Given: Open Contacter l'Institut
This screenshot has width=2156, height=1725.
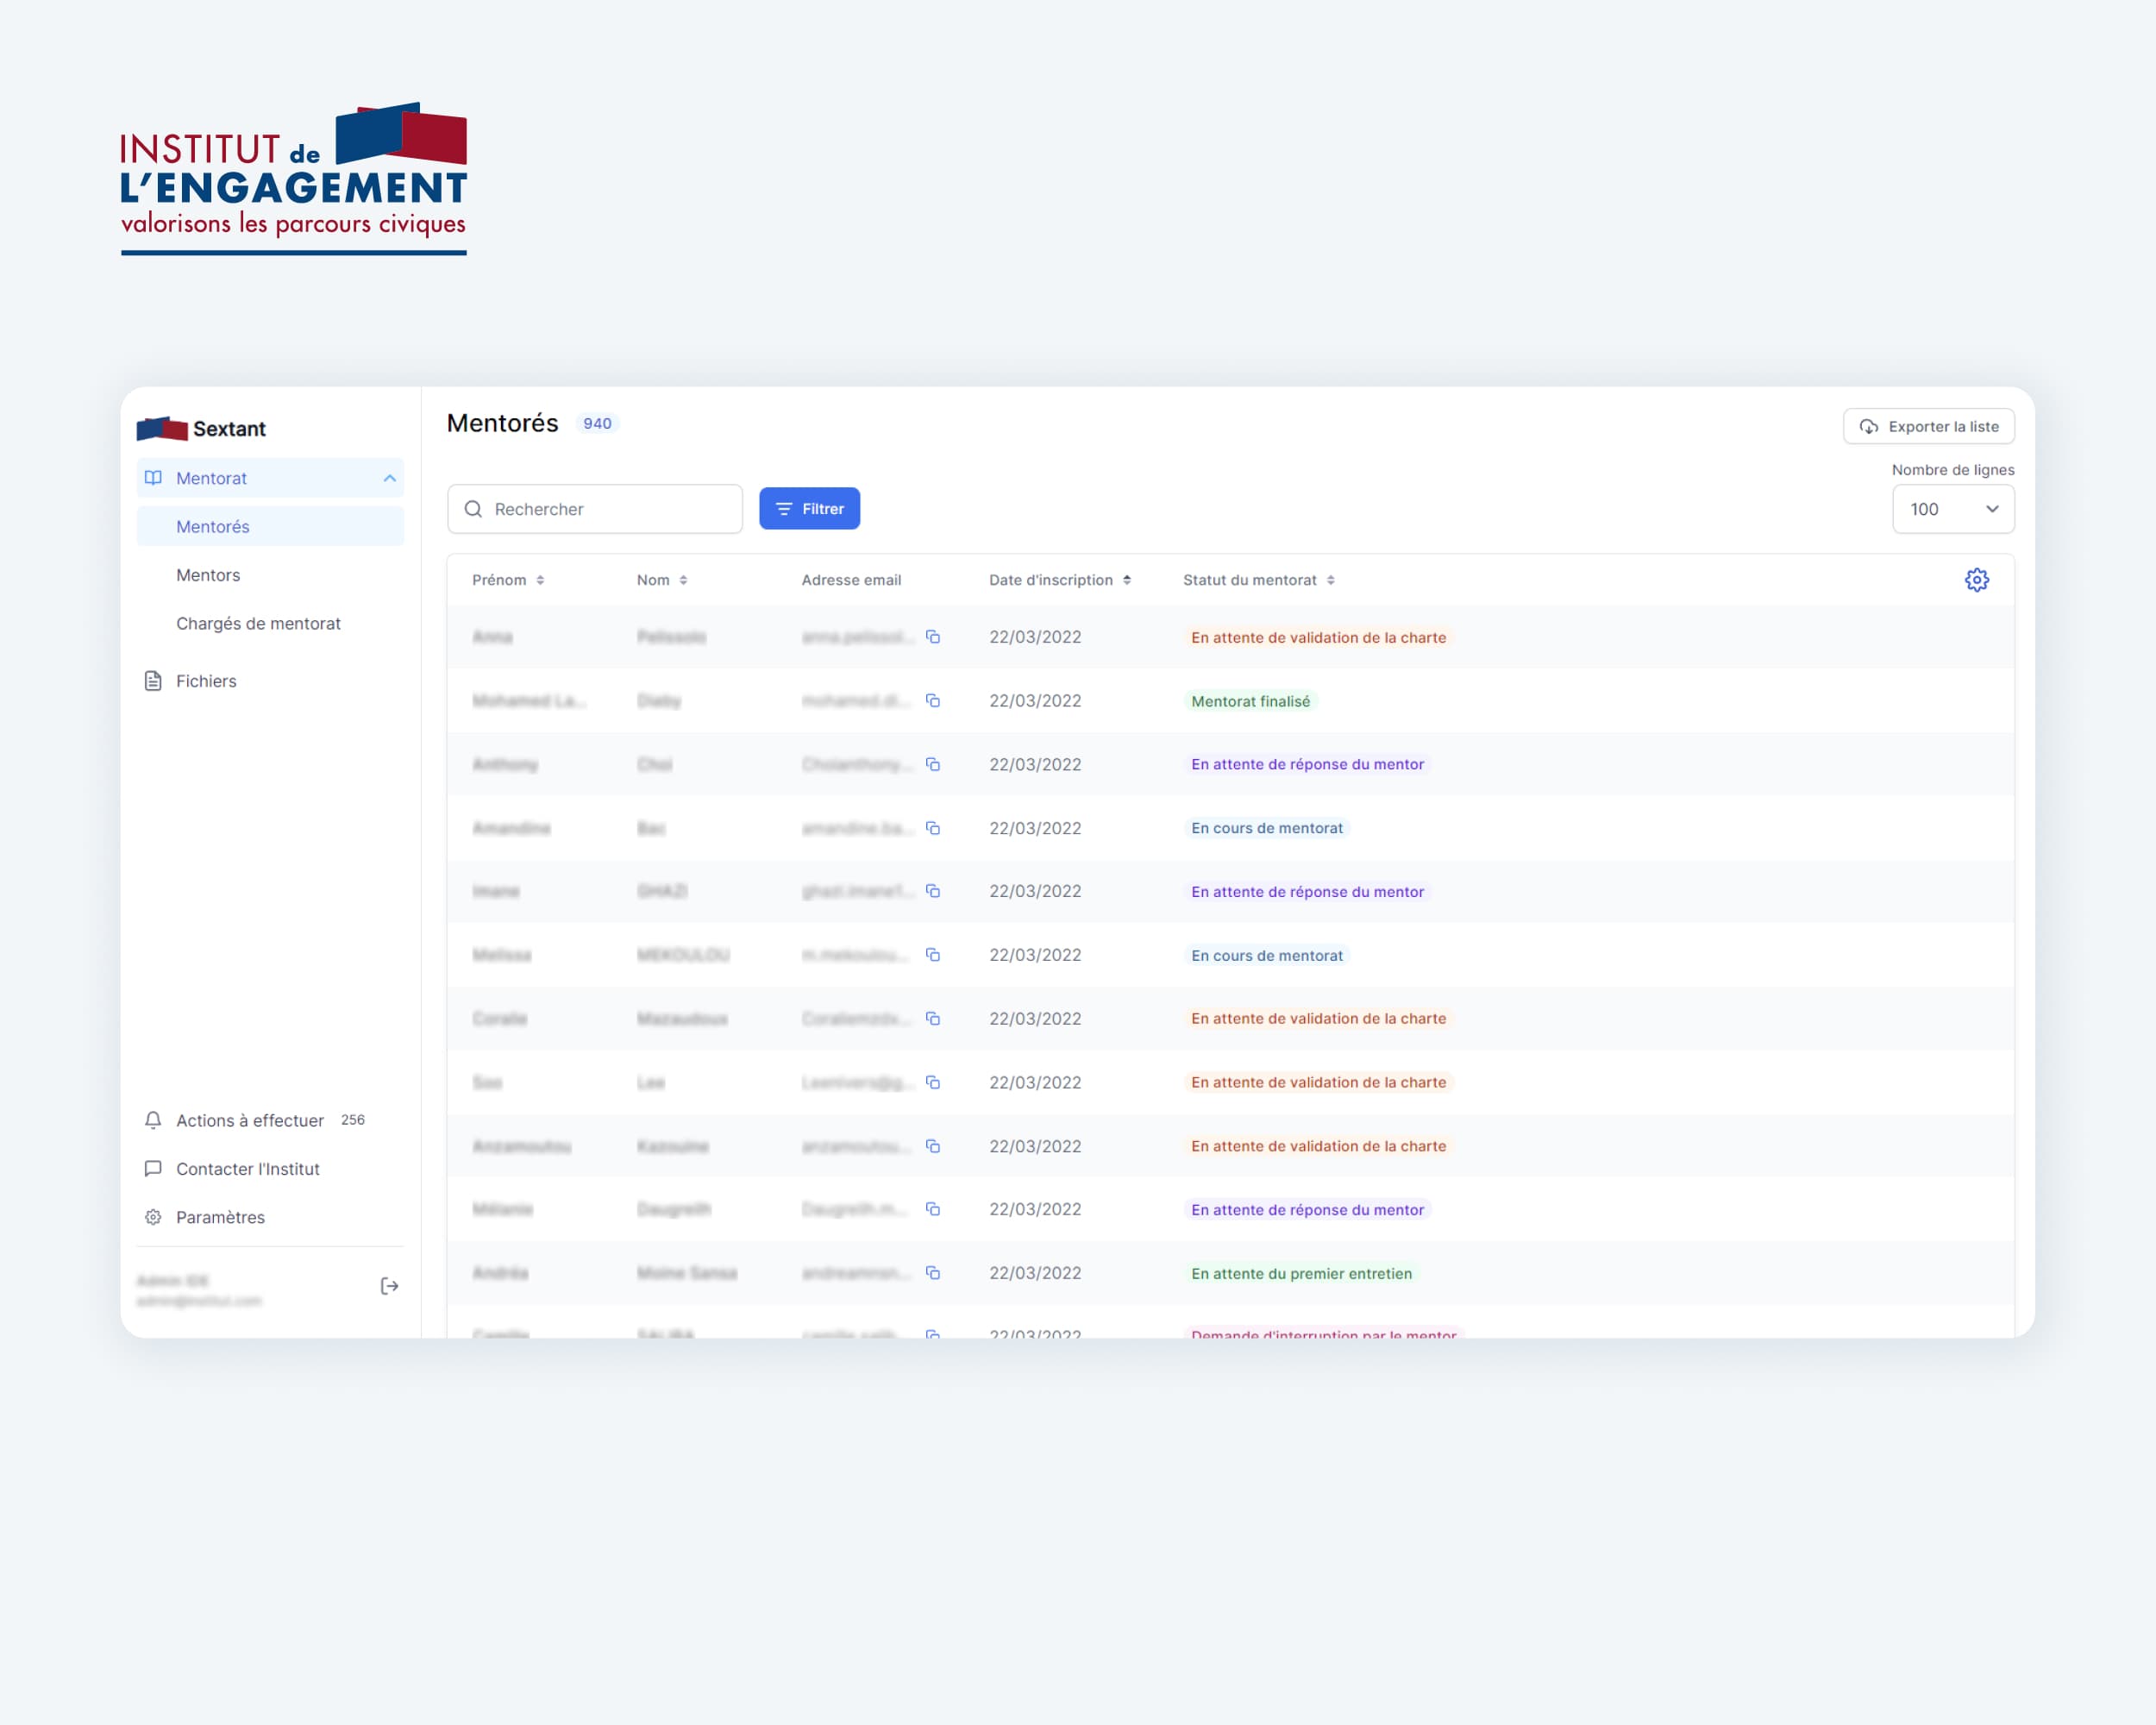Looking at the screenshot, I should pyautogui.click(x=270, y=1169).
